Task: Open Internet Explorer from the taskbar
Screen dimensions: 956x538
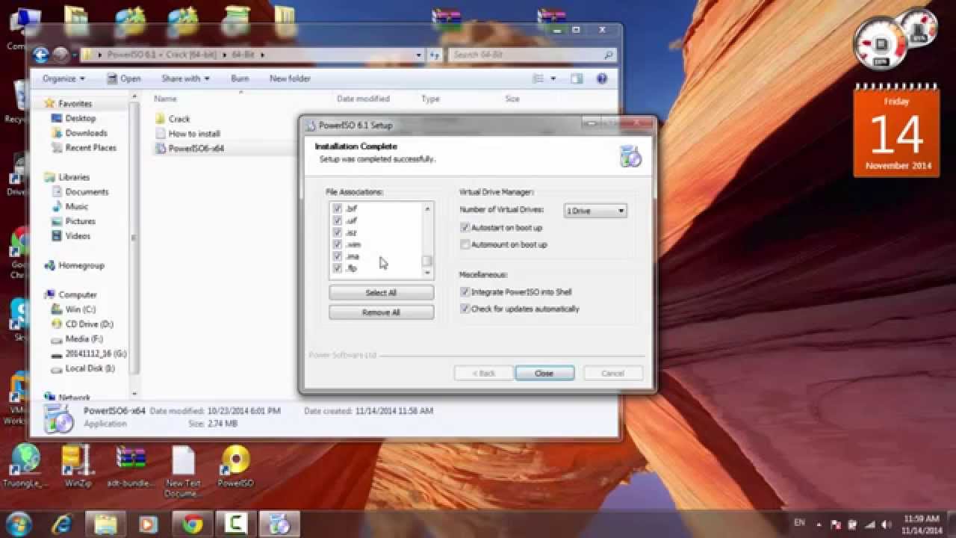Action: (x=62, y=523)
